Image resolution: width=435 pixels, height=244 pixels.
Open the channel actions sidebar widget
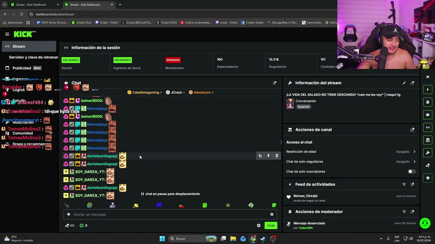click(428, 140)
